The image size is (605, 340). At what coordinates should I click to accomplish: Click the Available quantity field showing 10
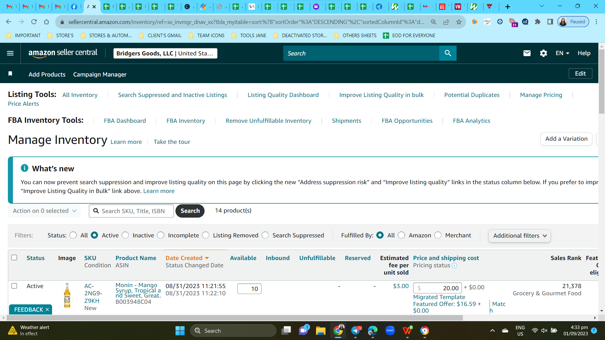[249, 289]
